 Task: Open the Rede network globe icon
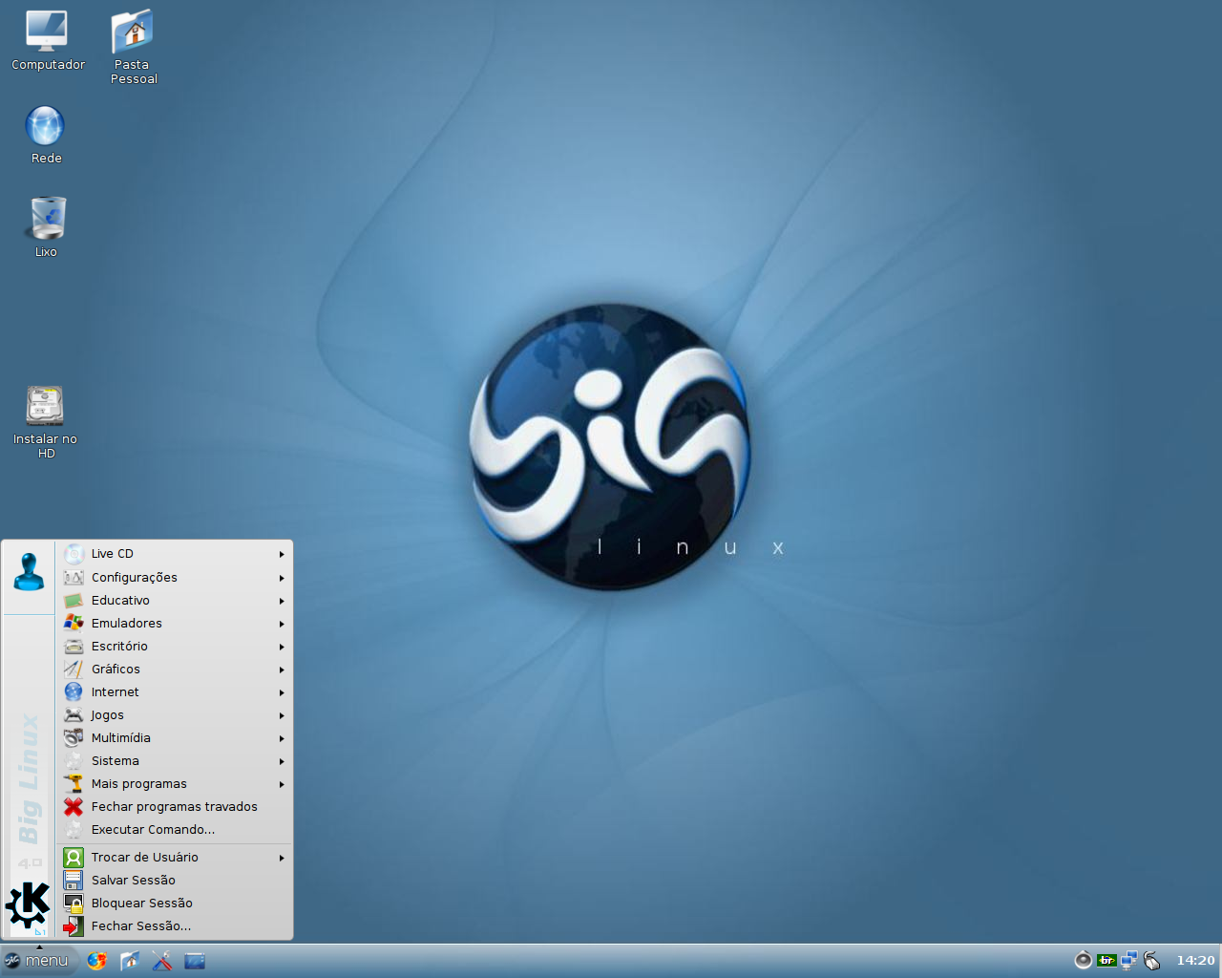coord(46,135)
